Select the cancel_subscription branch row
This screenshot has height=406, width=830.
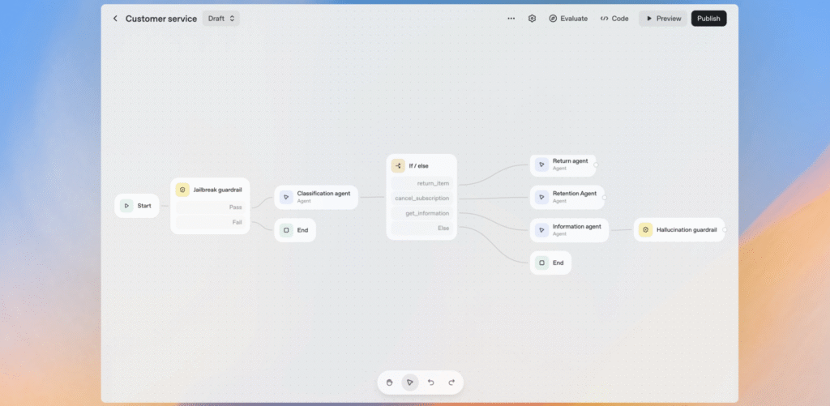tap(421, 199)
